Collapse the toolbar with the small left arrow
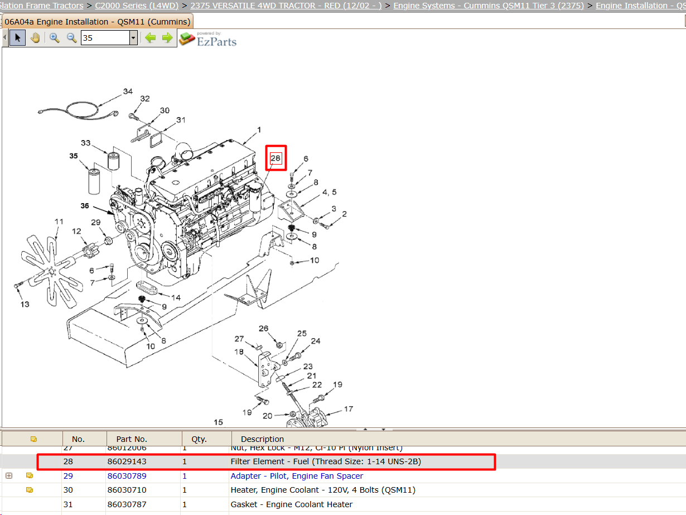 (x=4, y=38)
